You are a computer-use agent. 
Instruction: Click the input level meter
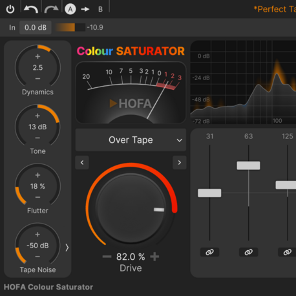[70, 27]
